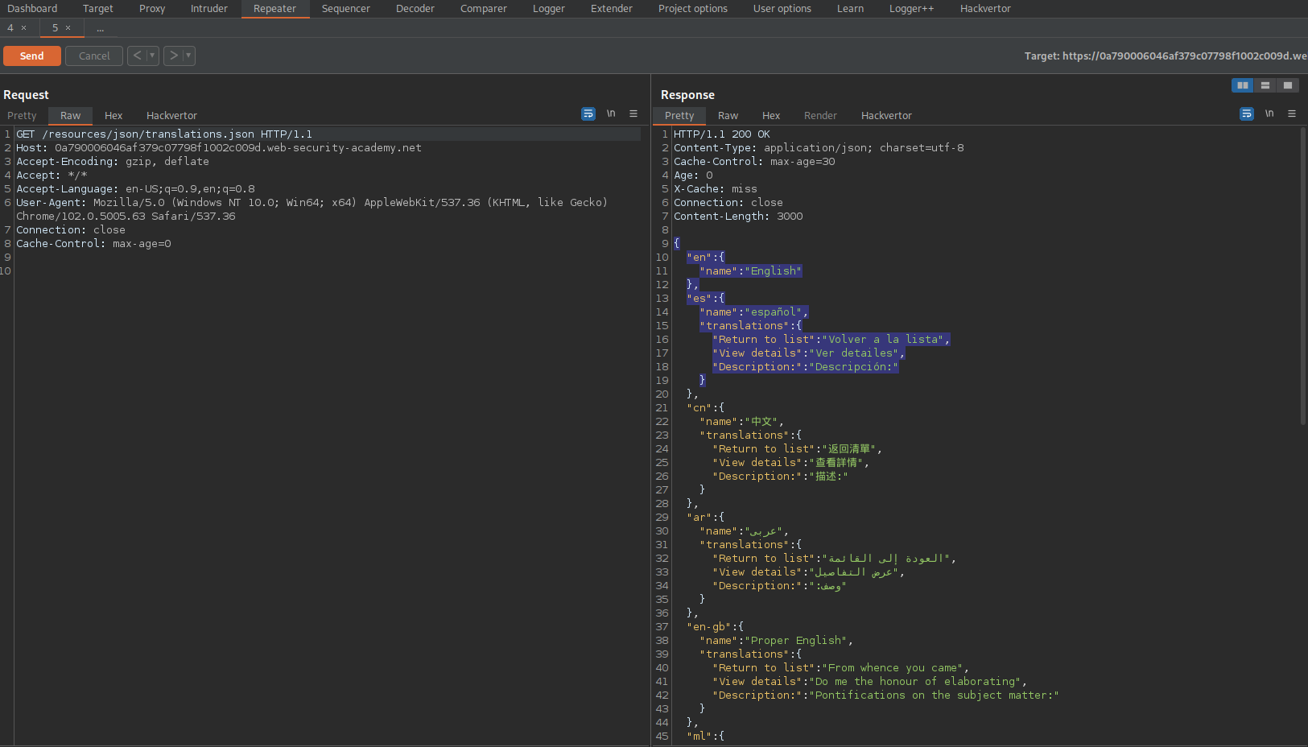Select Request Raw view tab
Image resolution: width=1308 pixels, height=747 pixels.
71,116
